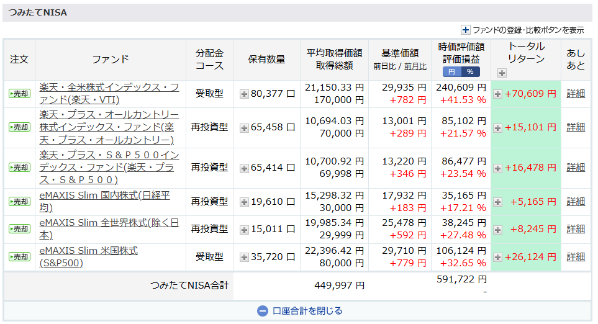Open 詳細 link for 楽天・プラス・オールカントリー row
This screenshot has height=324, width=598.
tap(576, 127)
